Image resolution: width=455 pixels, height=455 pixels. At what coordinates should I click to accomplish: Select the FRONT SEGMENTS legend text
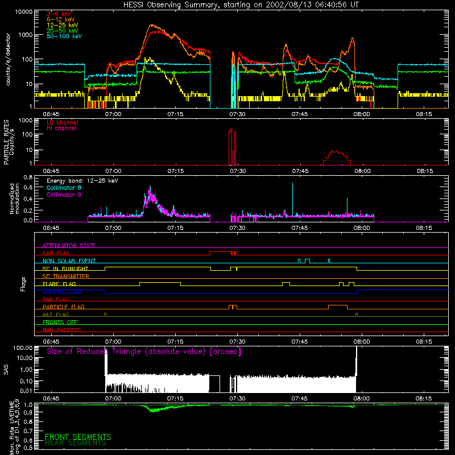click(78, 437)
